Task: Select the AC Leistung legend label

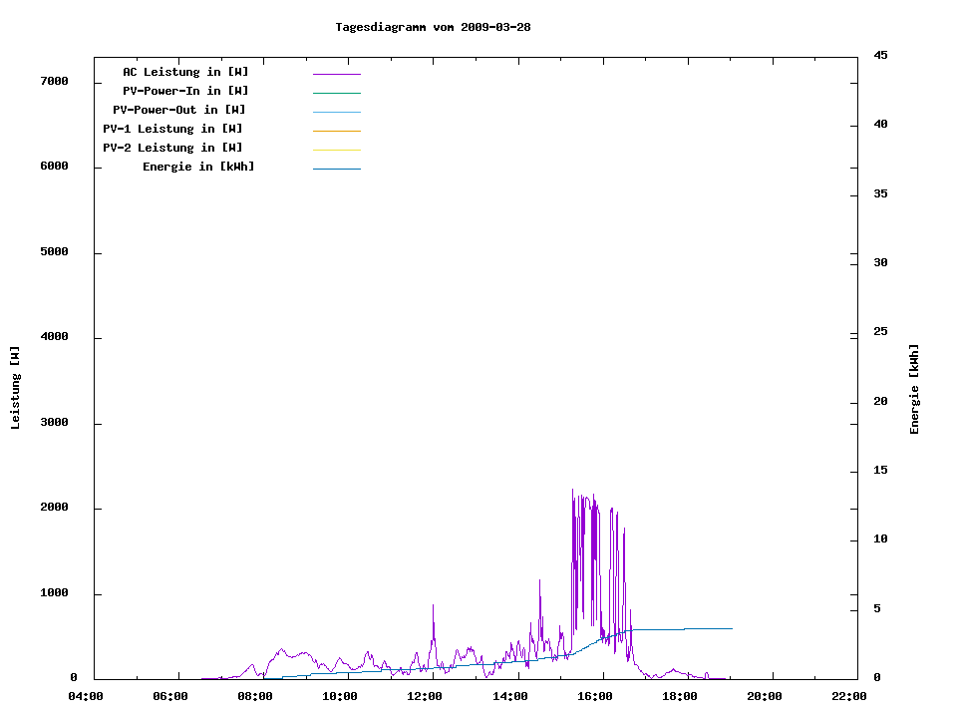Action: pos(185,72)
